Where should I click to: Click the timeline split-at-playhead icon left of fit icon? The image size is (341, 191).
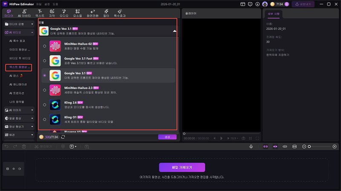(285, 147)
